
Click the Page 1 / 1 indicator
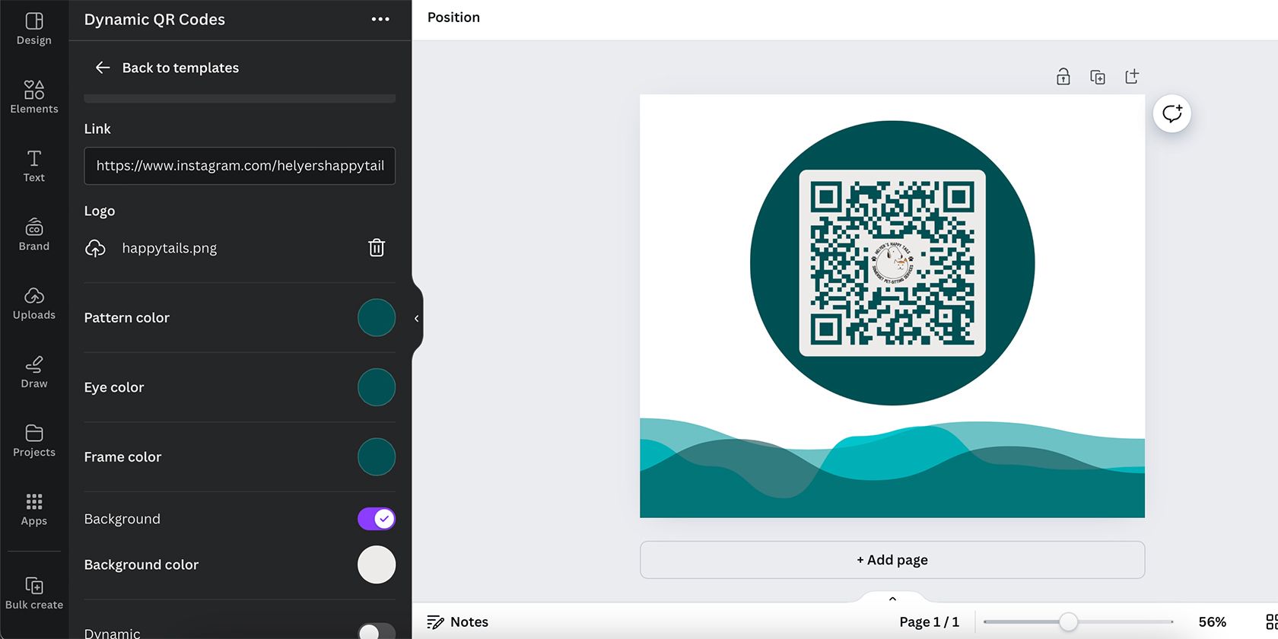pyautogui.click(x=929, y=622)
